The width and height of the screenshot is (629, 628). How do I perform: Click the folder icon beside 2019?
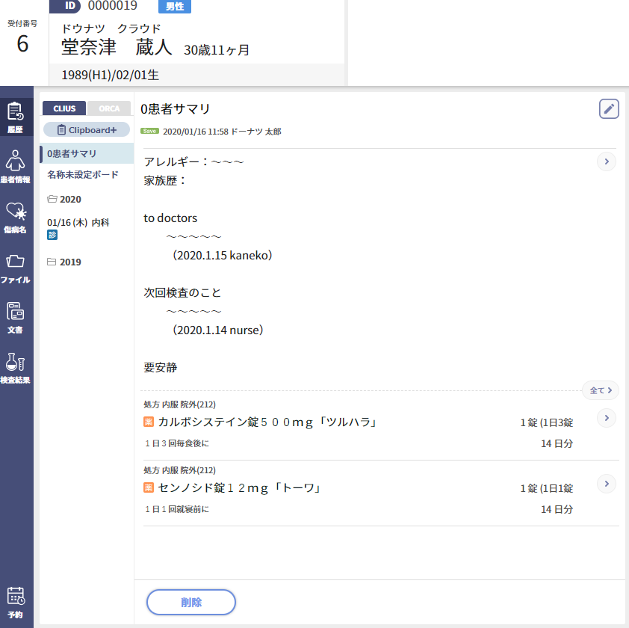(52, 262)
